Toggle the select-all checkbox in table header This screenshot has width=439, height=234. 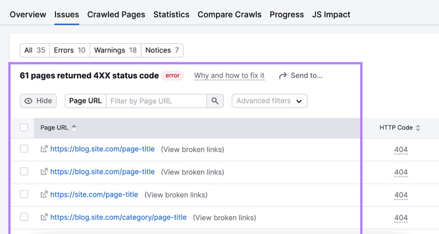click(x=24, y=128)
